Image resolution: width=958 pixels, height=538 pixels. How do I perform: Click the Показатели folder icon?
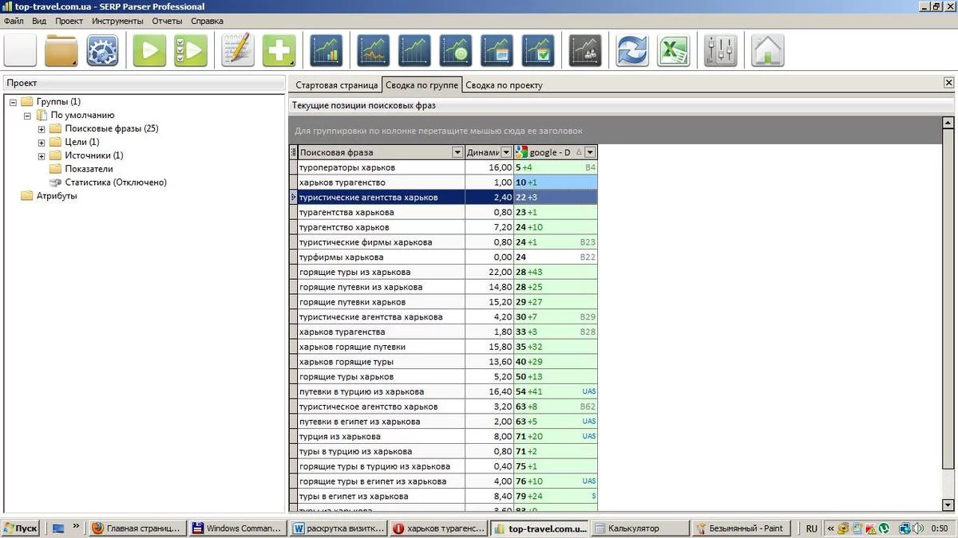(55, 169)
